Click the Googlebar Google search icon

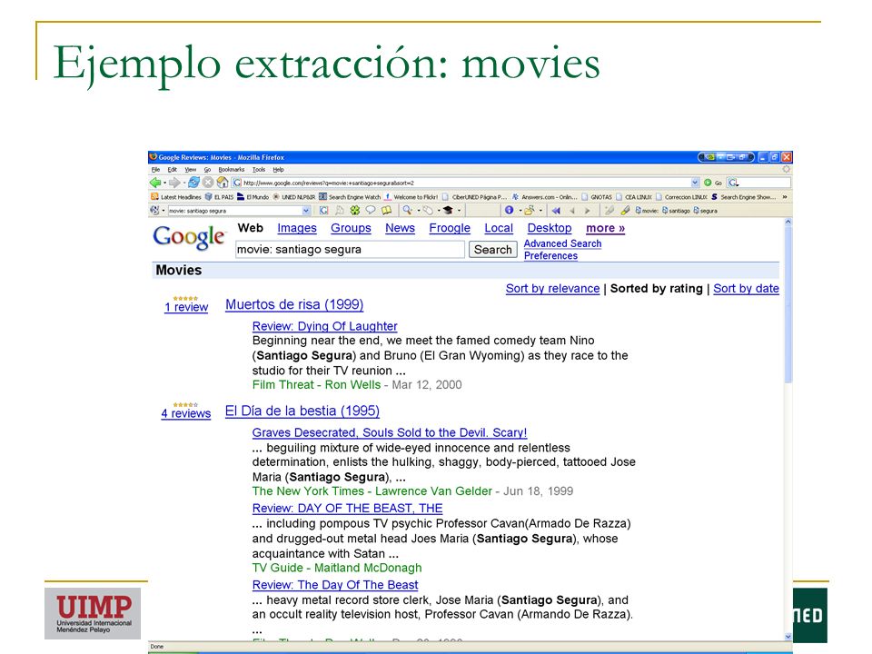tap(323, 210)
